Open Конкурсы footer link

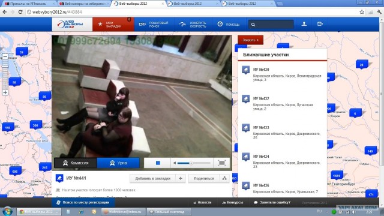(x=233, y=203)
